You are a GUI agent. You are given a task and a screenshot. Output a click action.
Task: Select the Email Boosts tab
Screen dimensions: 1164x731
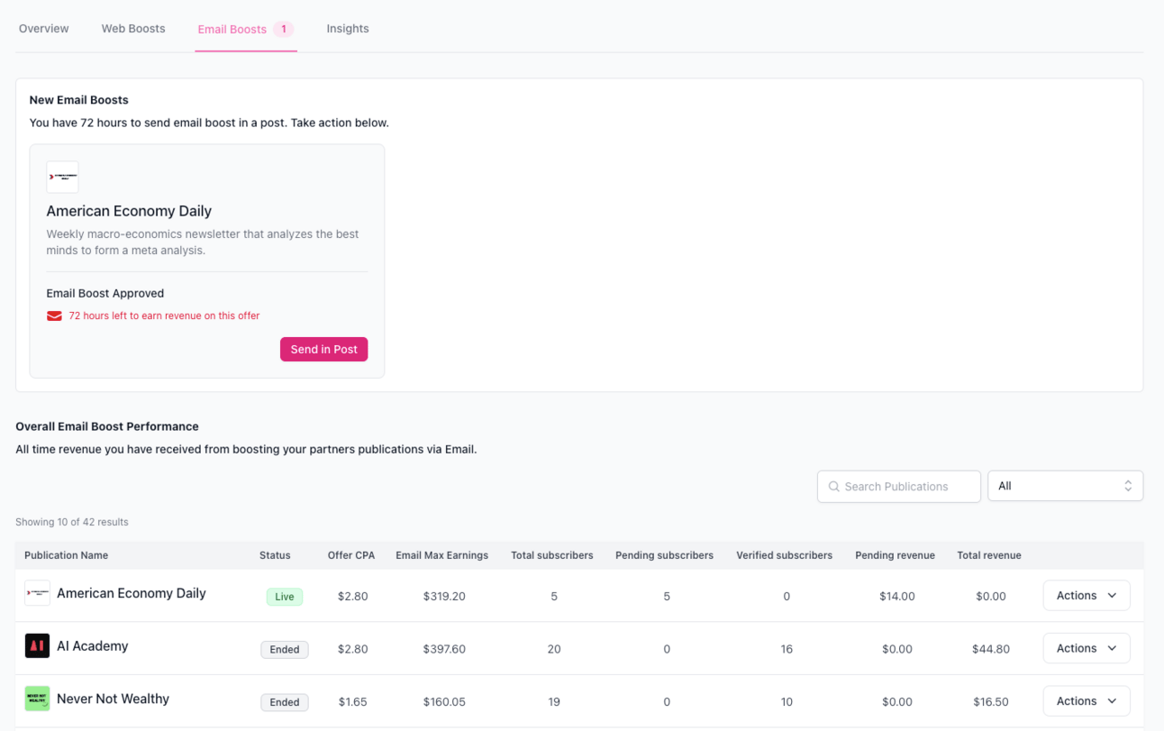(246, 29)
